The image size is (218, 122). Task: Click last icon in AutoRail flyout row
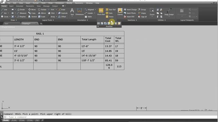point(119,23)
